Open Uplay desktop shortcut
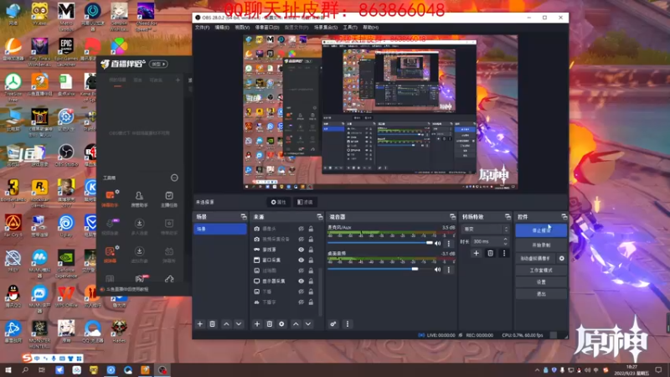Viewport: 670px width, 377px height. [66, 225]
